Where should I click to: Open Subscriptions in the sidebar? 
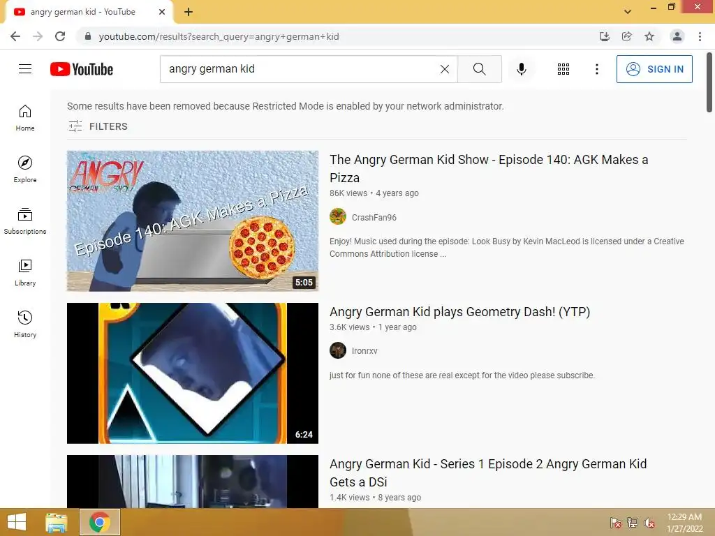25,221
